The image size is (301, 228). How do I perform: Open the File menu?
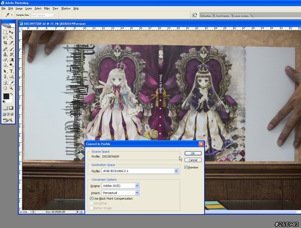point(3,8)
